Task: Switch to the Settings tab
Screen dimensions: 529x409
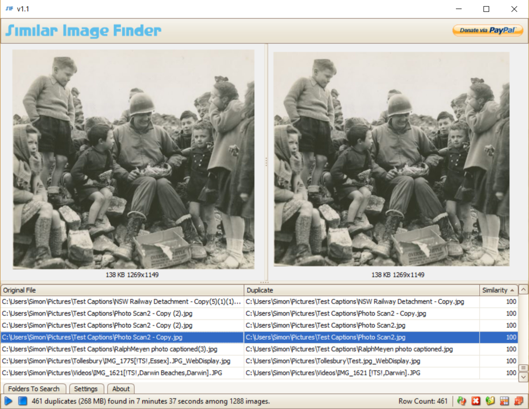Action: (x=86, y=389)
